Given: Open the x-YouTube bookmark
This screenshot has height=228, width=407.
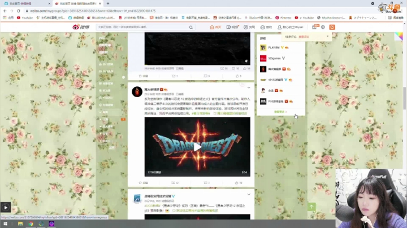Looking at the screenshot, I should point(304,18).
